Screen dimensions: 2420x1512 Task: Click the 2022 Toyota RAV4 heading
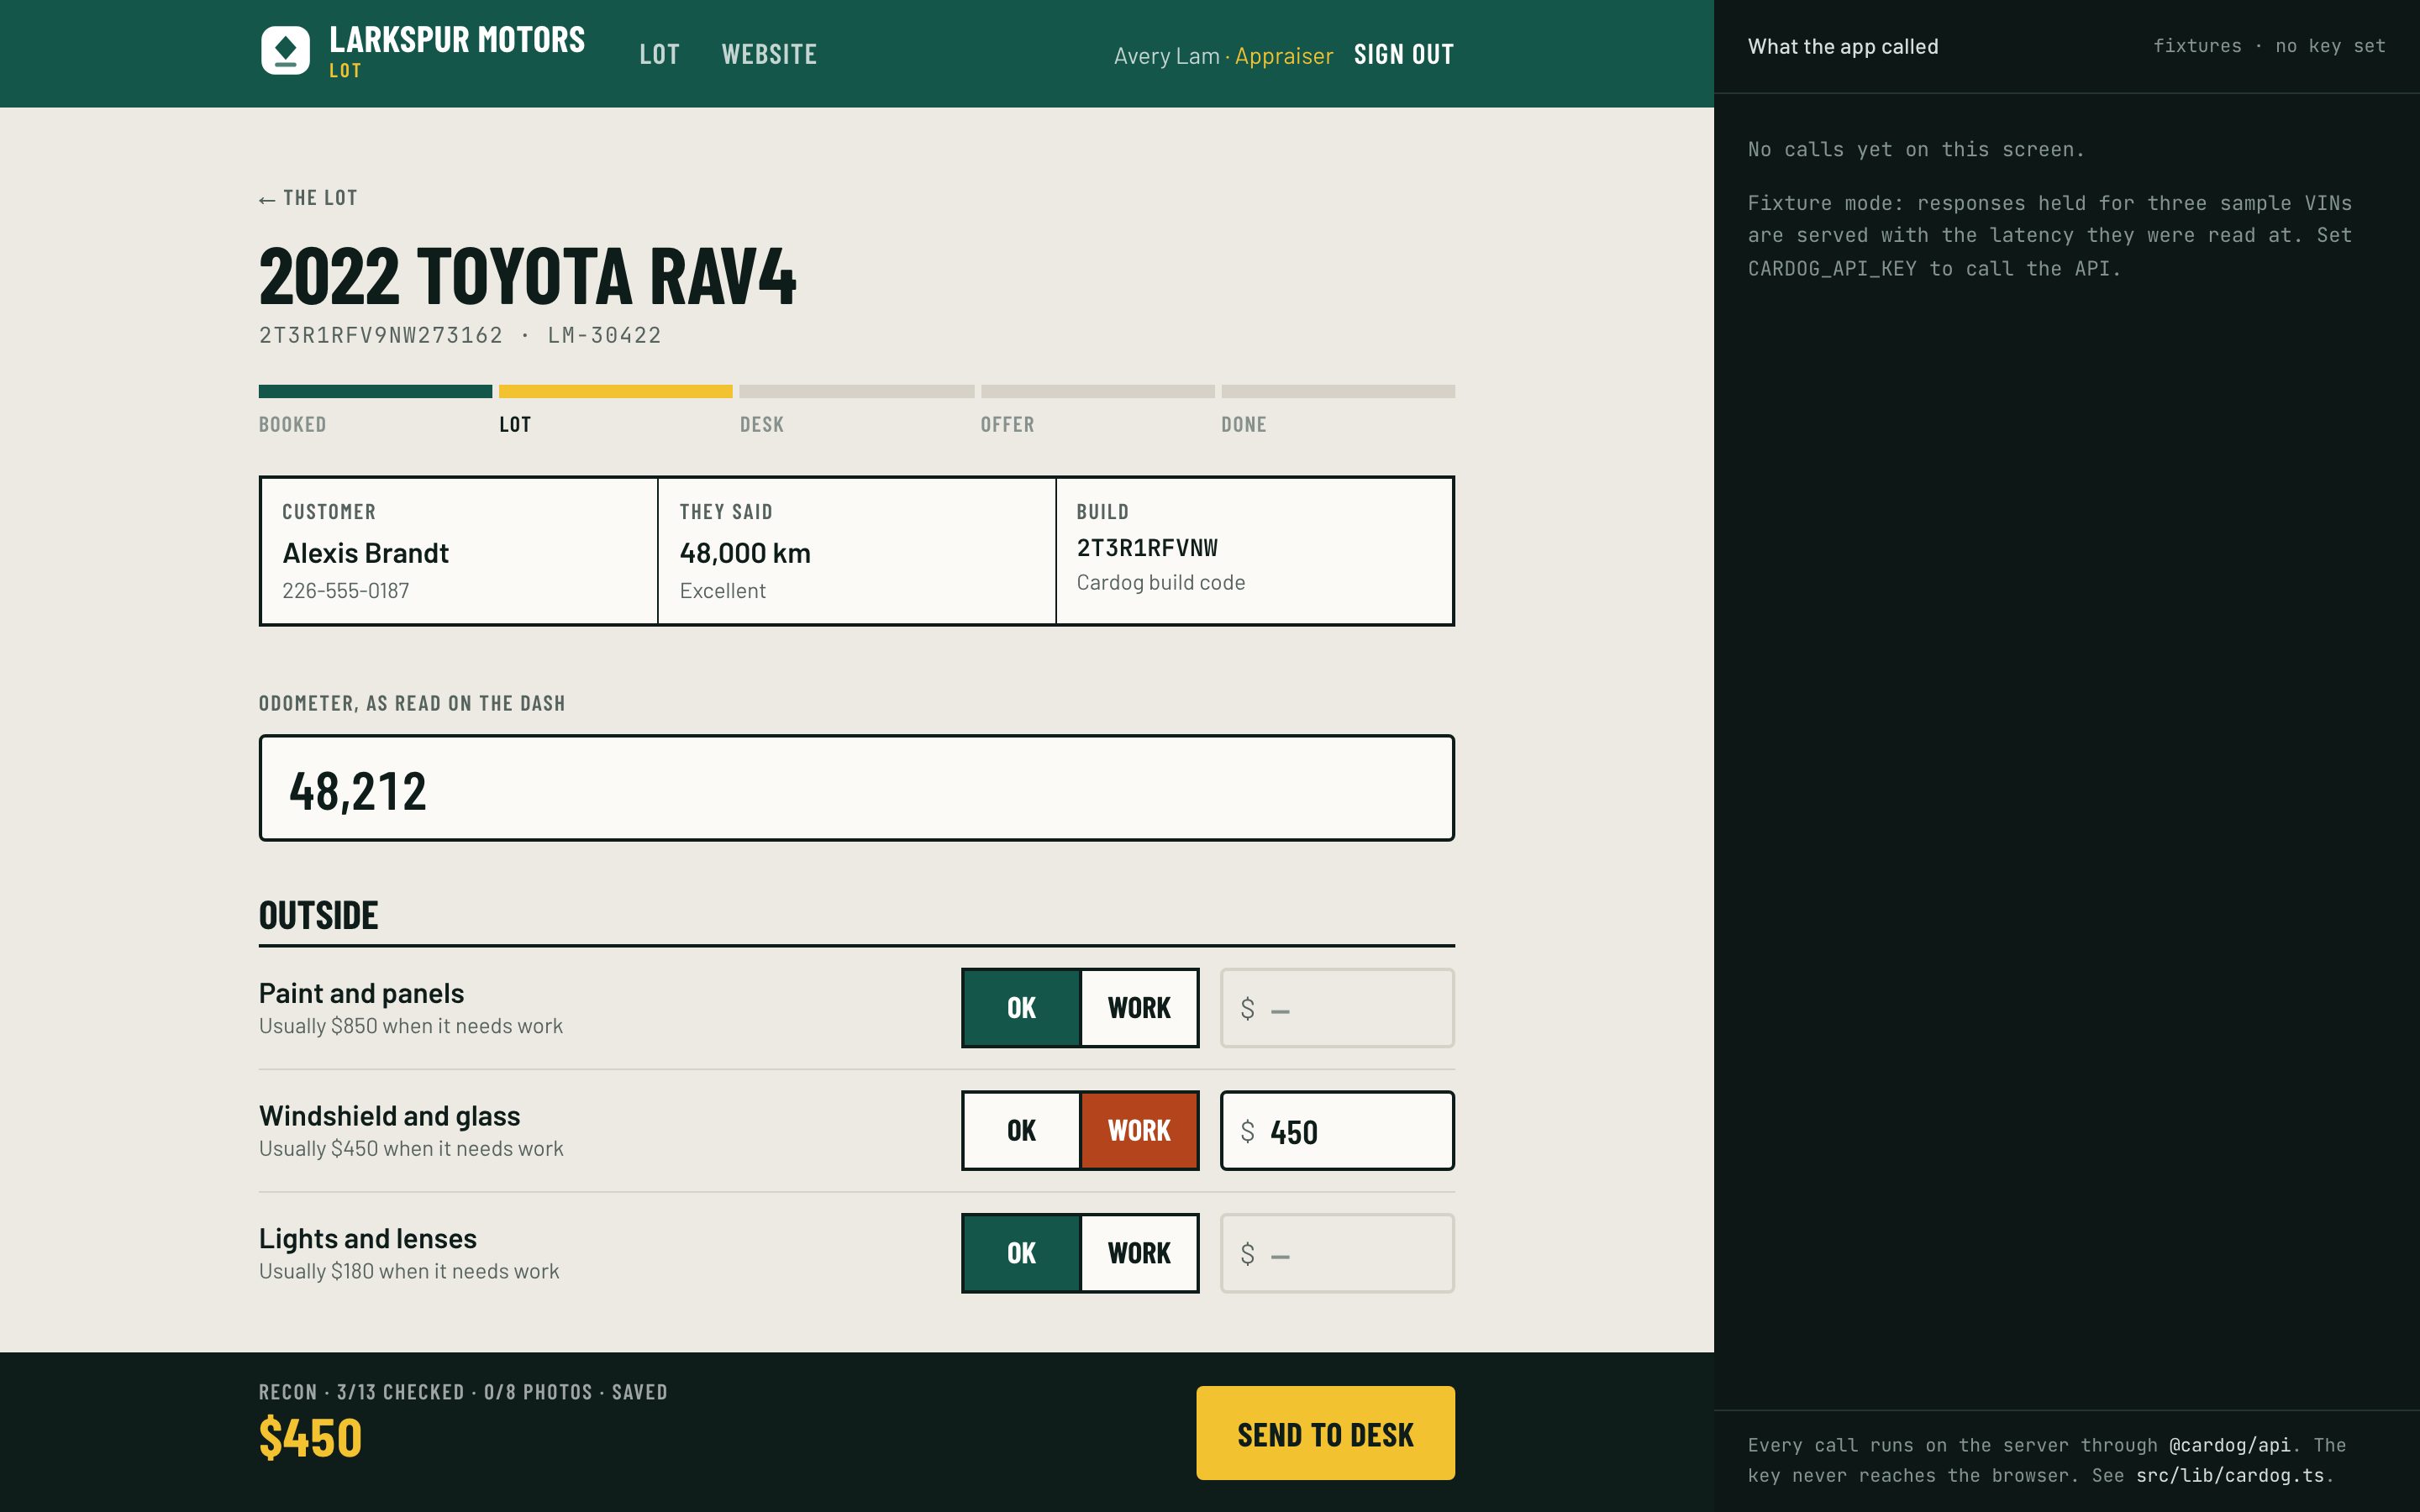point(527,276)
